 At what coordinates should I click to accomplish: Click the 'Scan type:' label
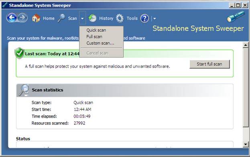pyautogui.click(x=41, y=103)
